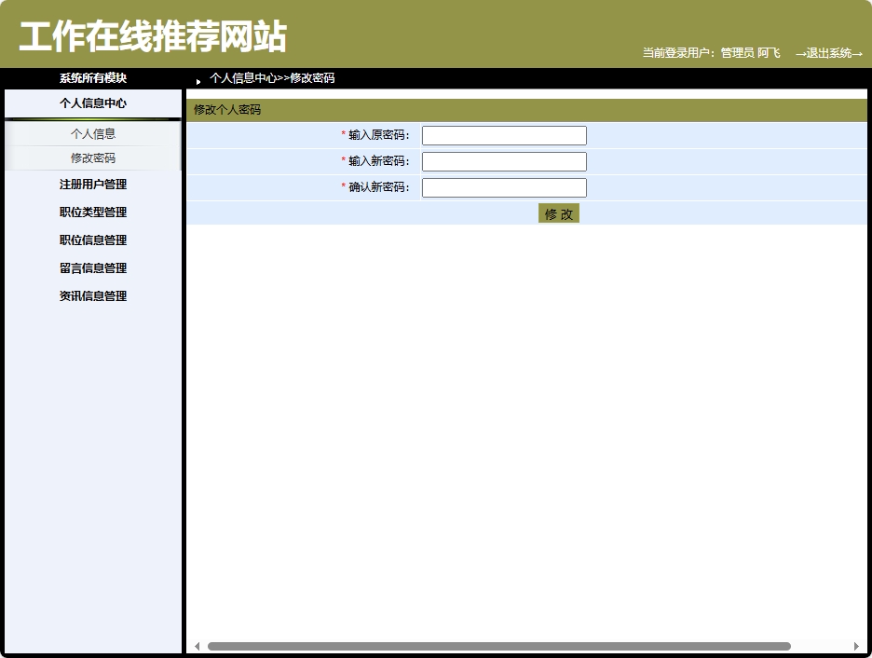Screen dimensions: 872x658
Task: Select 修改密码 in the sidebar
Action: click(91, 158)
